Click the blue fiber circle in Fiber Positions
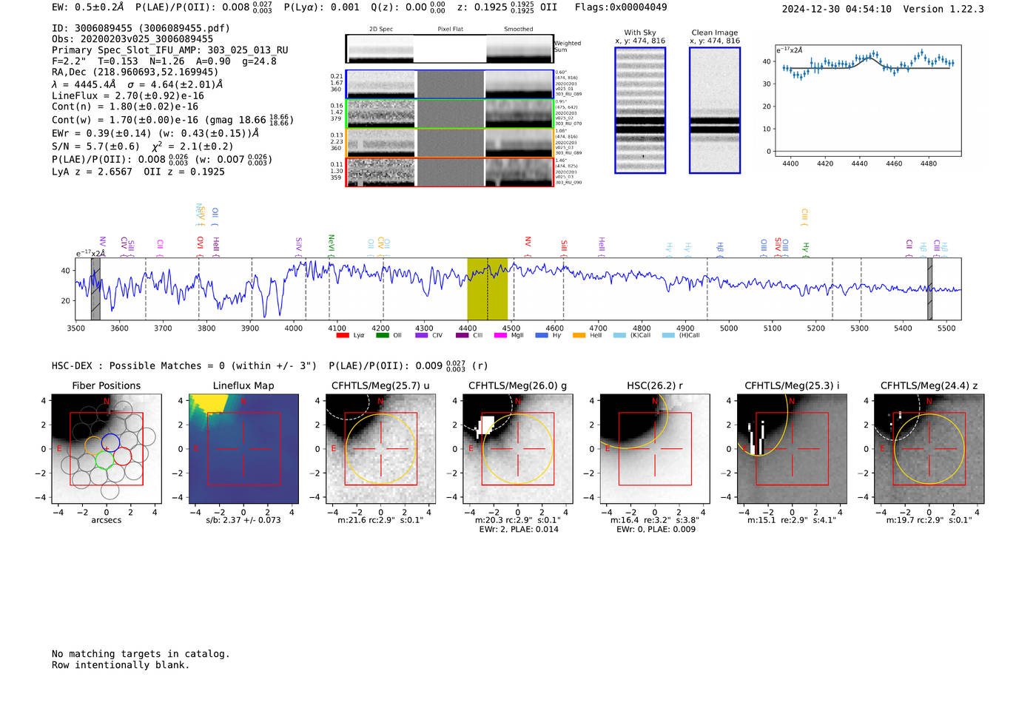The width and height of the screenshot is (1036, 705). 110,442
